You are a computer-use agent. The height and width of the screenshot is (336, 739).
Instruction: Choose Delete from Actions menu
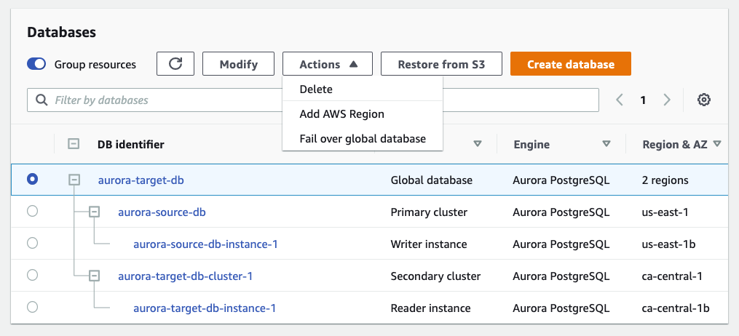[x=316, y=89]
